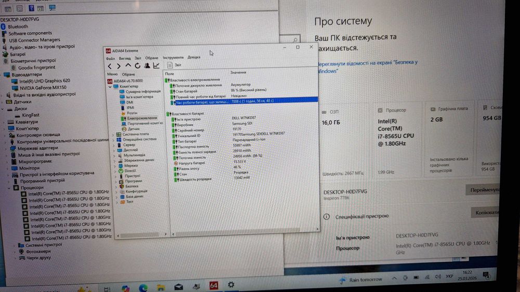Switch to Меню tab in AIDA64 sidebar
Viewport: 520px width, 292px height.
(112, 74)
